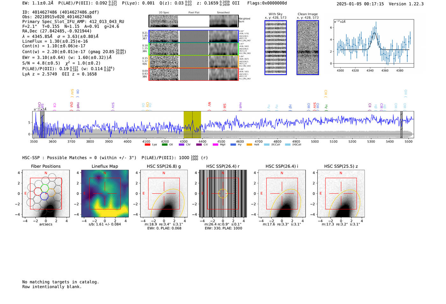
Task: Click the m:17.3 re:3.2" caption
Action: click(341, 224)
